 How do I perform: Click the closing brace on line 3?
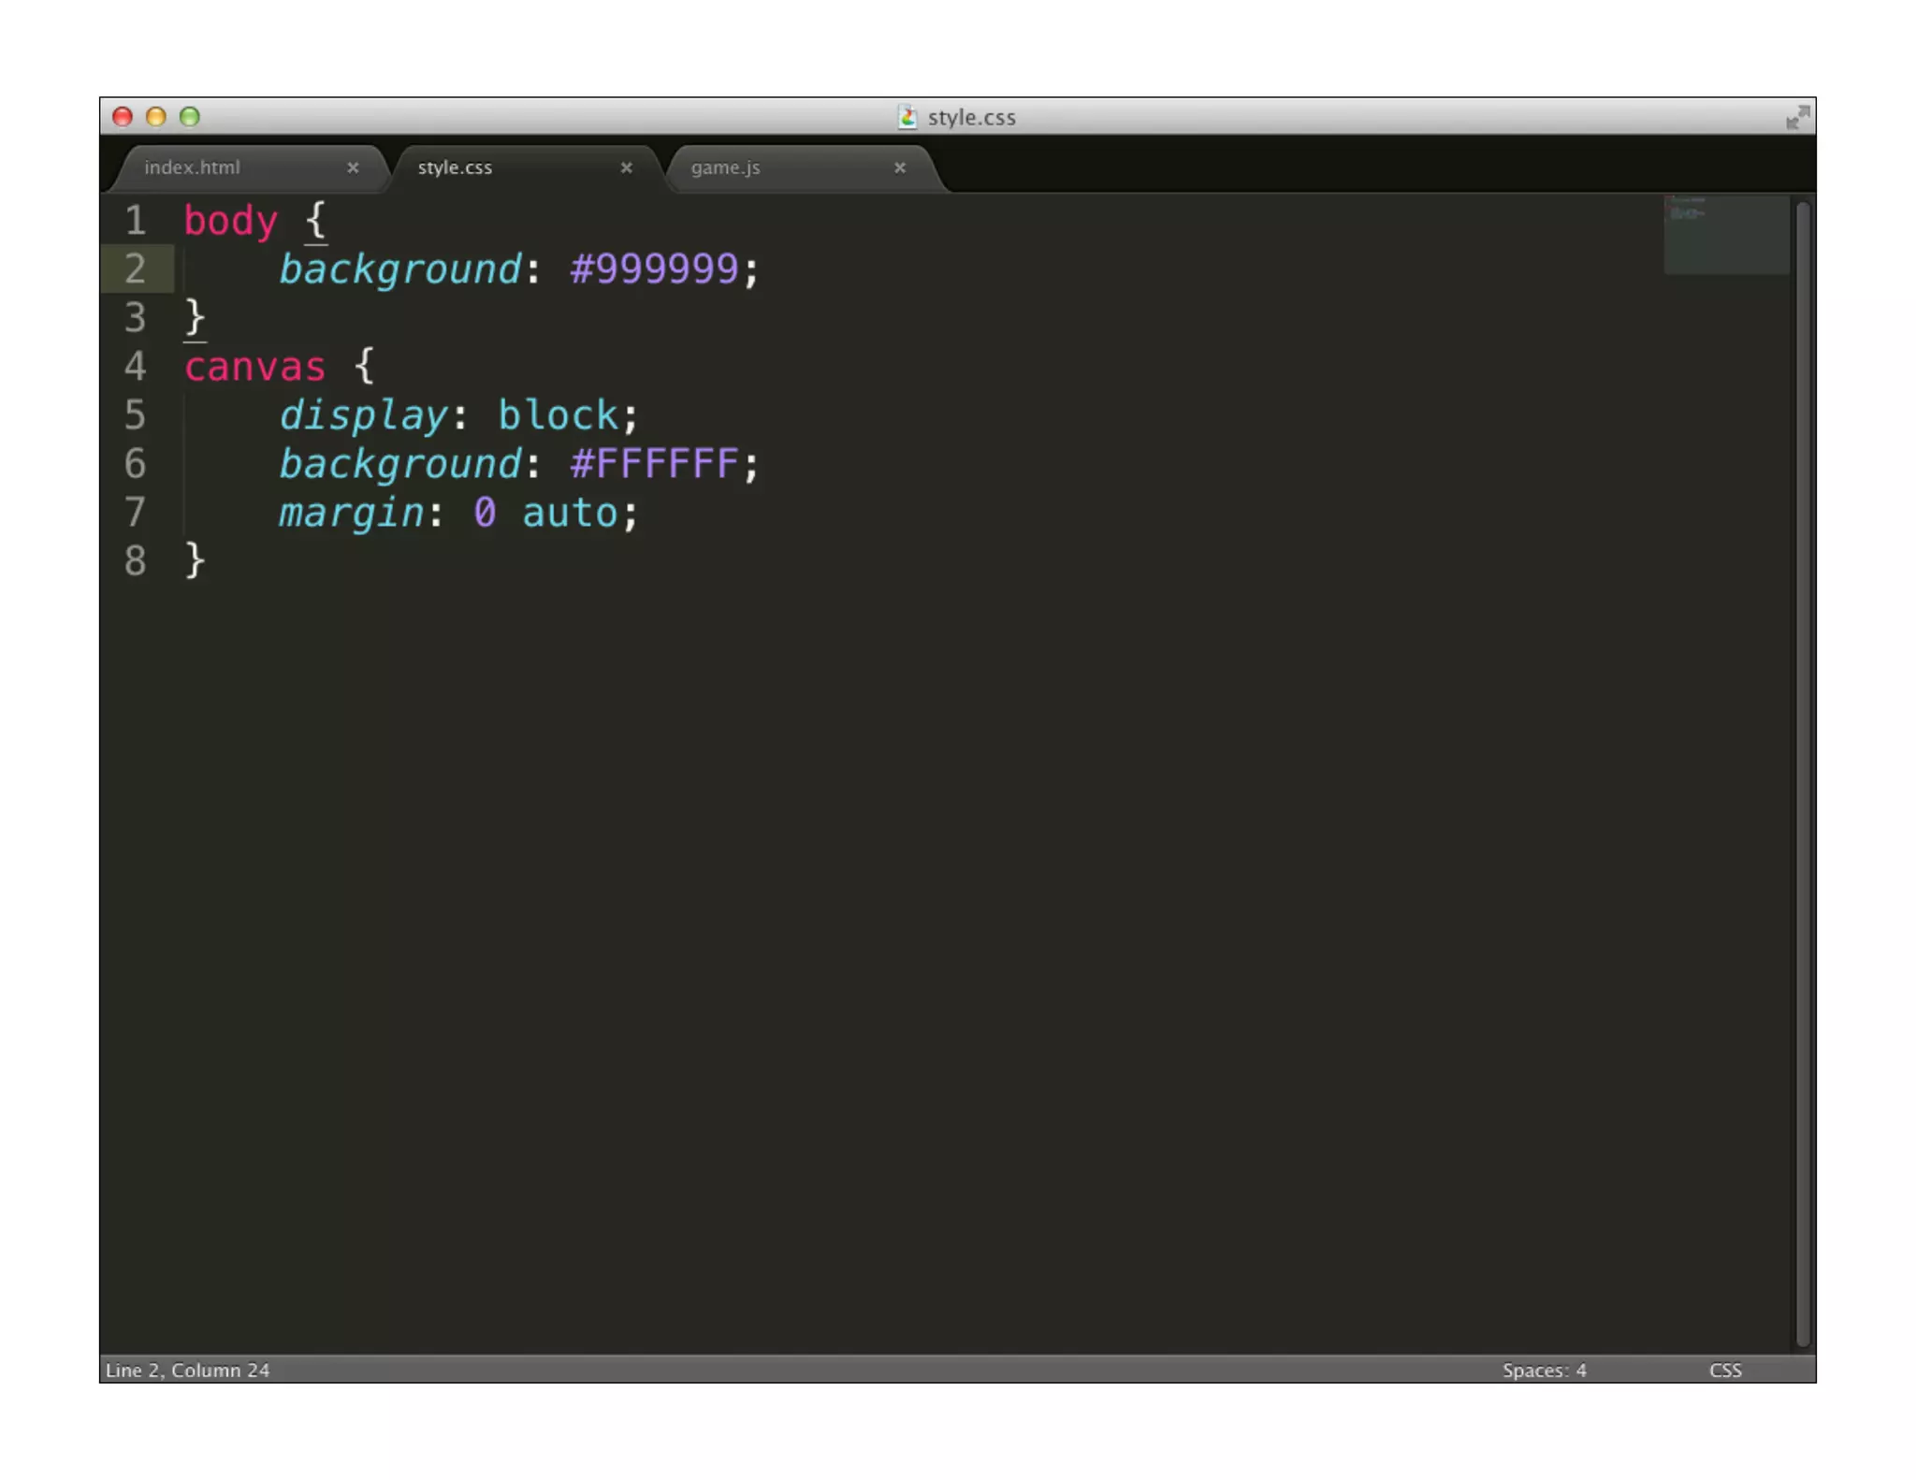point(195,318)
